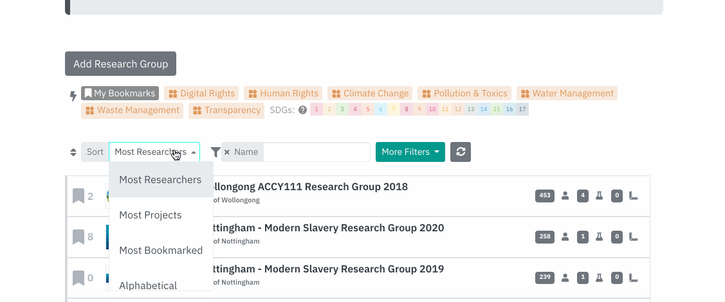The height and width of the screenshot is (302, 725).
Task: Select SDG 13 swatch
Action: click(471, 109)
